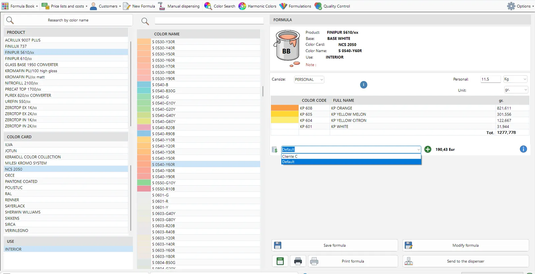
Task: Open the Formula Book menu
Action: point(20,6)
